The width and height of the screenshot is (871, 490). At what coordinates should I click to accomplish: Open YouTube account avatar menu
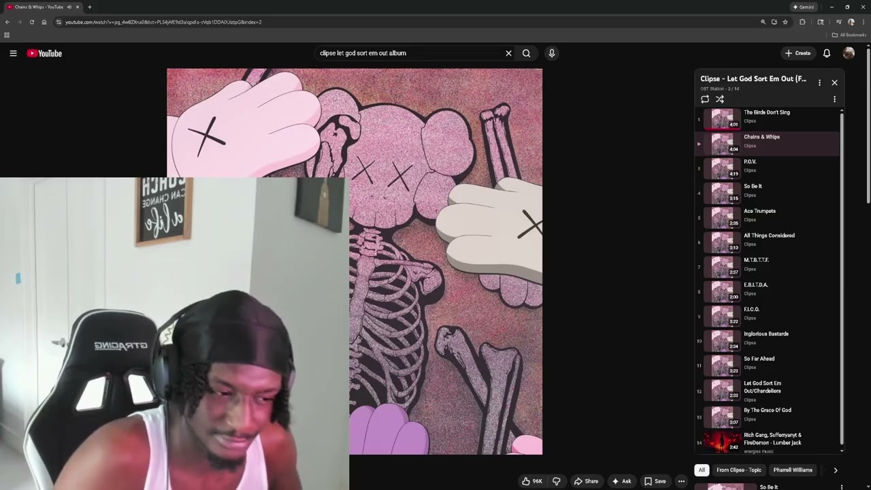(x=849, y=53)
